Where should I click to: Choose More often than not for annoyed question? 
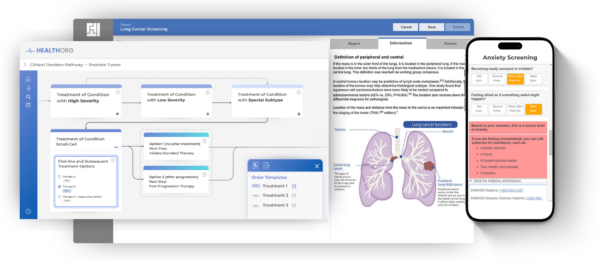coord(515,79)
